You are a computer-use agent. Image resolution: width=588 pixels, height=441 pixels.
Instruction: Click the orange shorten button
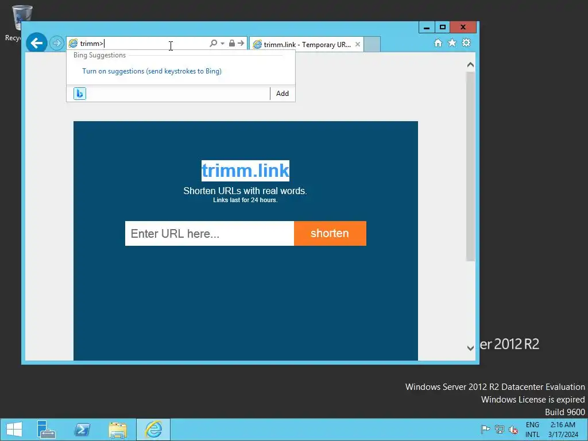click(330, 233)
